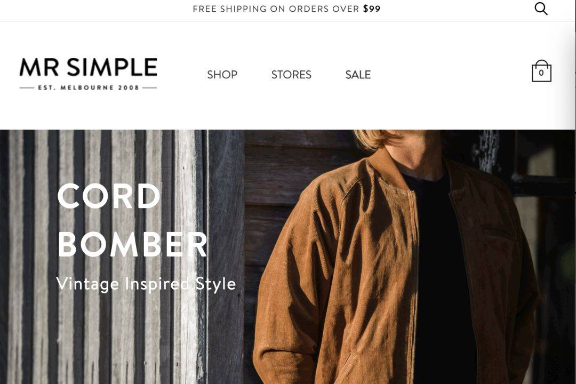Screen dimensions: 576x384
Task: Click the striped weathered timber wall
Action: pos(103,257)
